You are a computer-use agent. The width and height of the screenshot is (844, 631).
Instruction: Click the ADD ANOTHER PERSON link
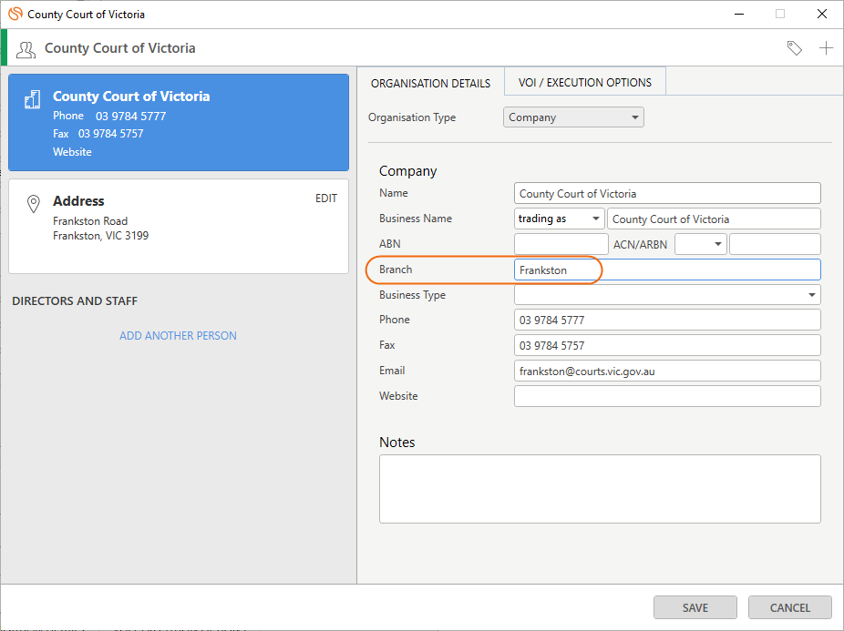178,336
